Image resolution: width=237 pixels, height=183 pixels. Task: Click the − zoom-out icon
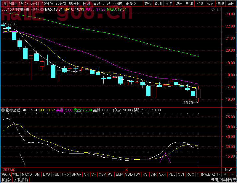coord(233,174)
